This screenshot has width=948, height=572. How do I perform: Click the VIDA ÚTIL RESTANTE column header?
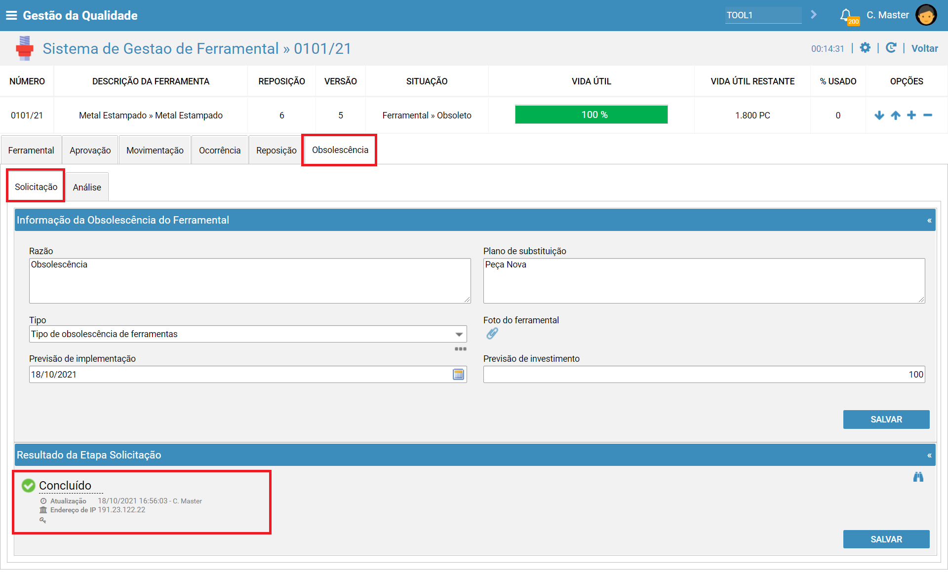pyautogui.click(x=752, y=81)
